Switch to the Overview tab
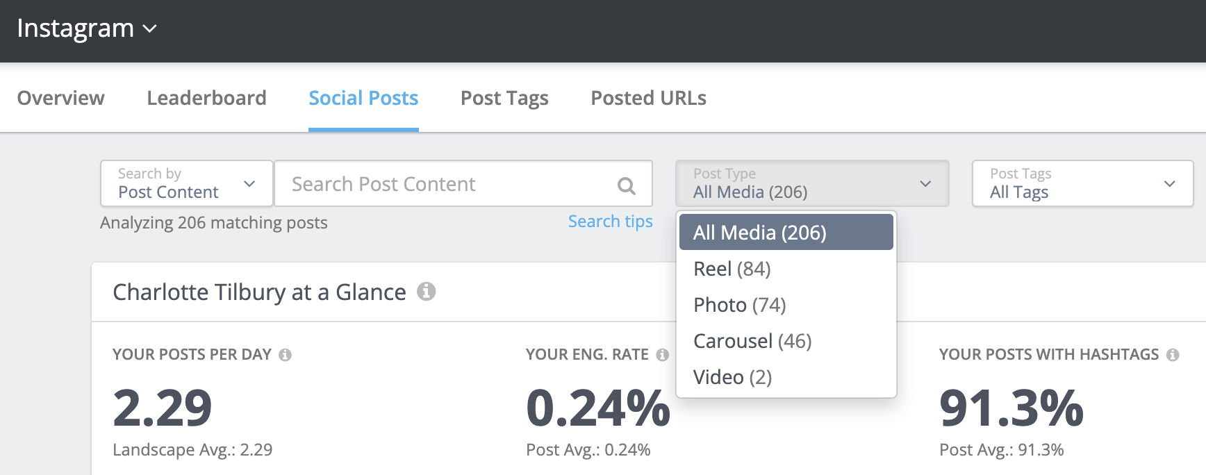 pos(60,98)
